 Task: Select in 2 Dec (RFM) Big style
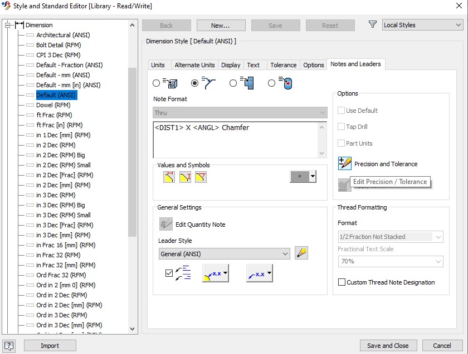coord(61,155)
